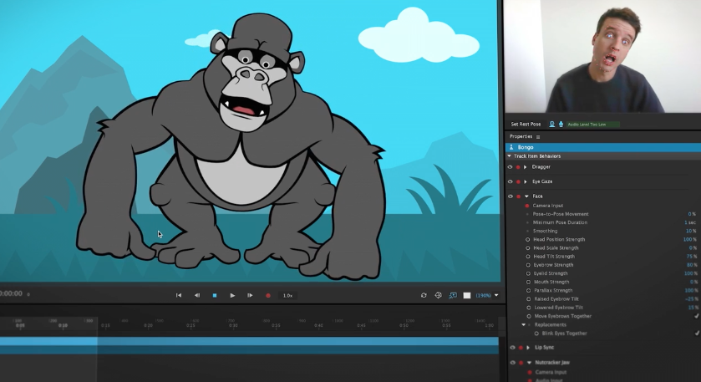Click the blue stop button
Screen dimensions: 701x382
click(x=215, y=295)
